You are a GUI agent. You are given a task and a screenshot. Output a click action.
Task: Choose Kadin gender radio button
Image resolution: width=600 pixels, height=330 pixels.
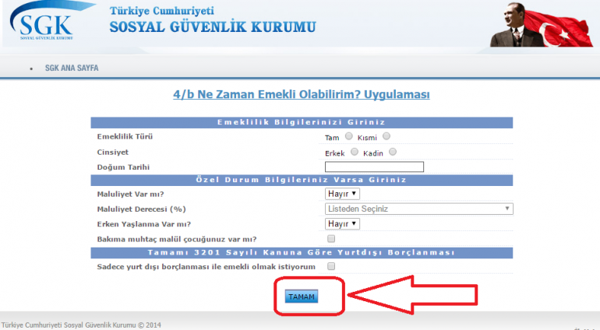(x=393, y=152)
